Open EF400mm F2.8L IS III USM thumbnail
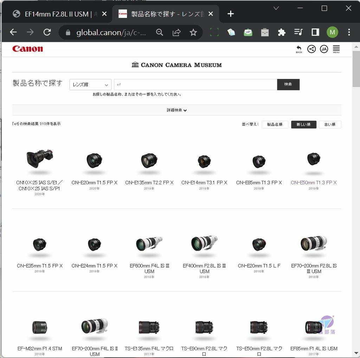Screen dimensions: 360x358 click(204, 243)
